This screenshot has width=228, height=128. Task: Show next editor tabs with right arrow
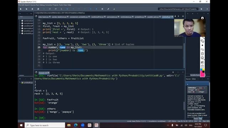tap(178, 16)
